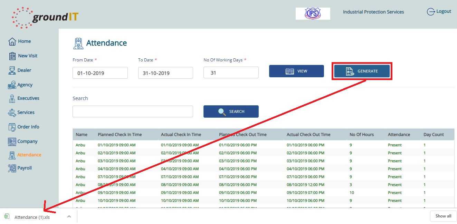Screen dimensions: 457x224
Task: Expand the Attendance (1).xls download options chevron
Action: (69, 217)
